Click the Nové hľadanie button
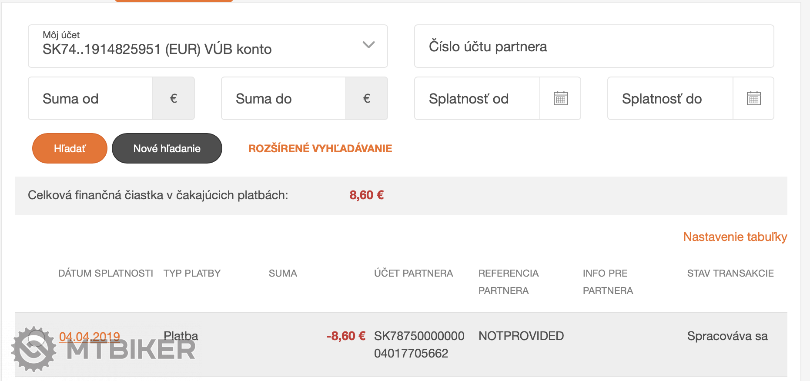This screenshot has height=381, width=810. (167, 148)
